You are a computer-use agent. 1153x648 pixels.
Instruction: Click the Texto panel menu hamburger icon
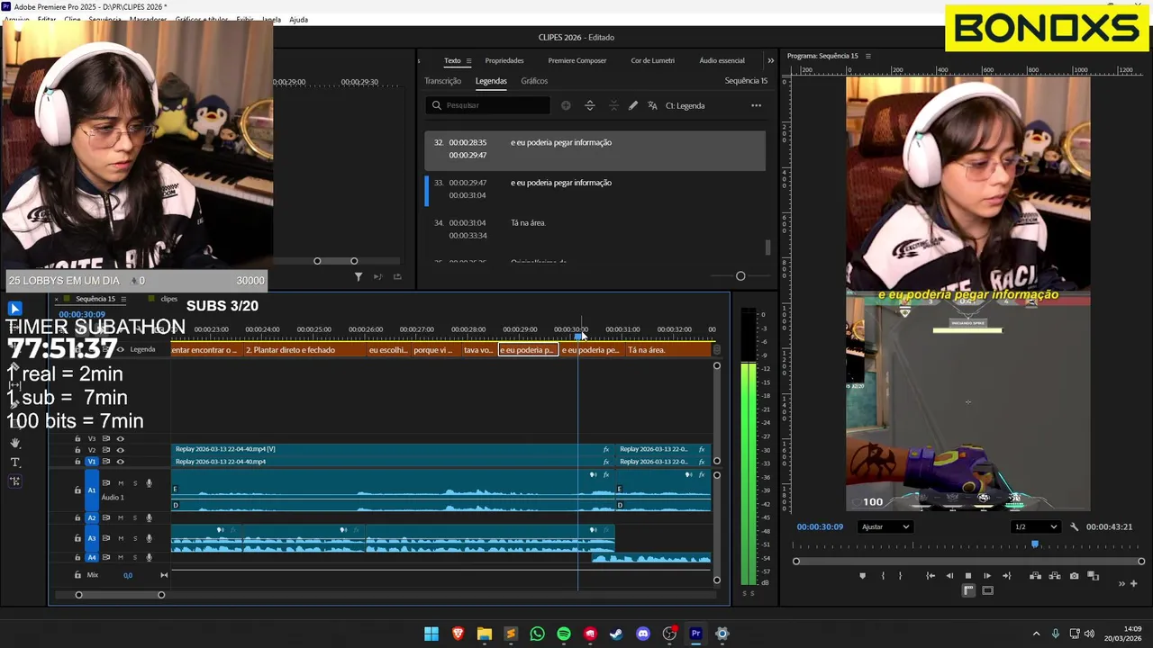471,60
